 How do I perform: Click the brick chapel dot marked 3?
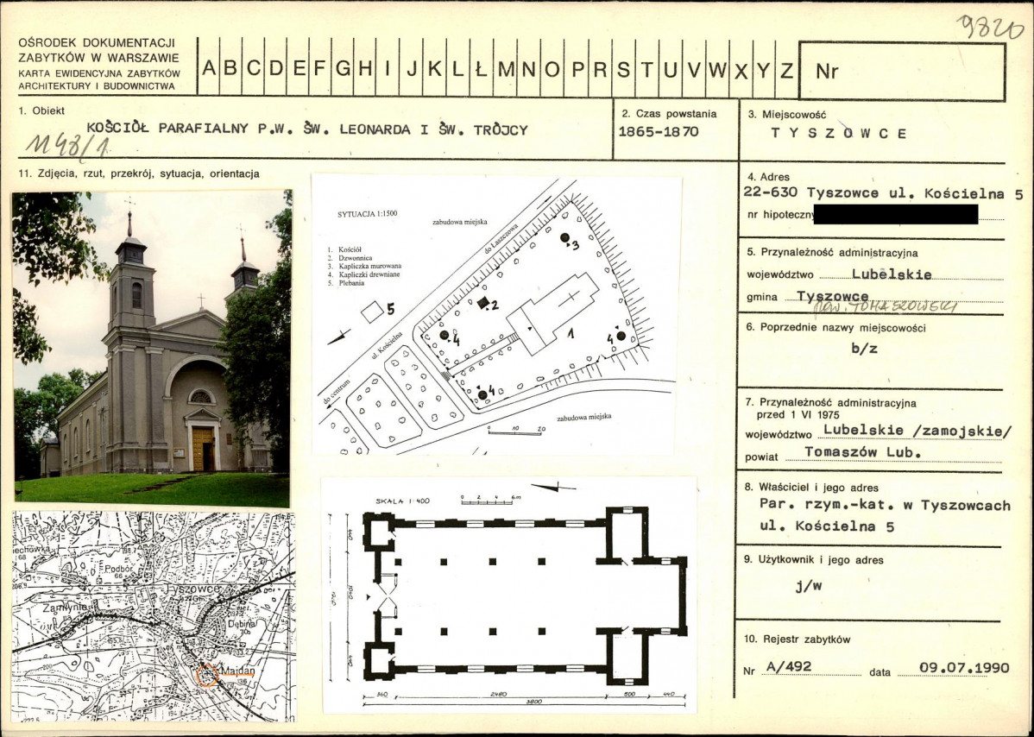click(564, 236)
